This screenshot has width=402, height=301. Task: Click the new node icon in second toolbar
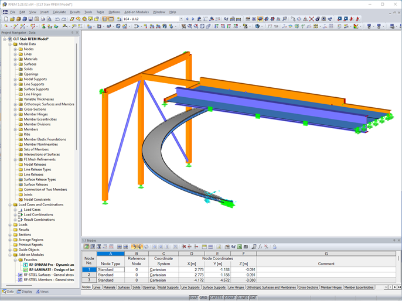click(6, 26)
